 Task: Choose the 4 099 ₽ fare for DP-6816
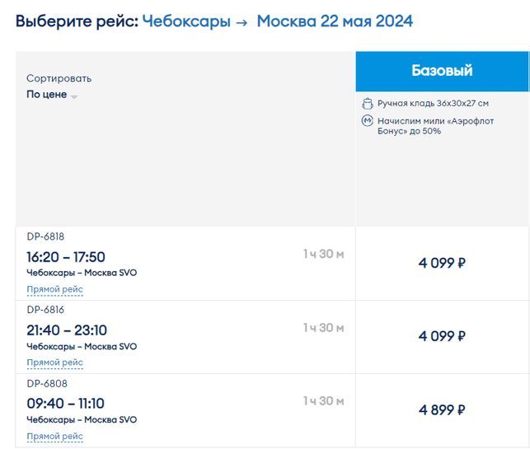(442, 336)
